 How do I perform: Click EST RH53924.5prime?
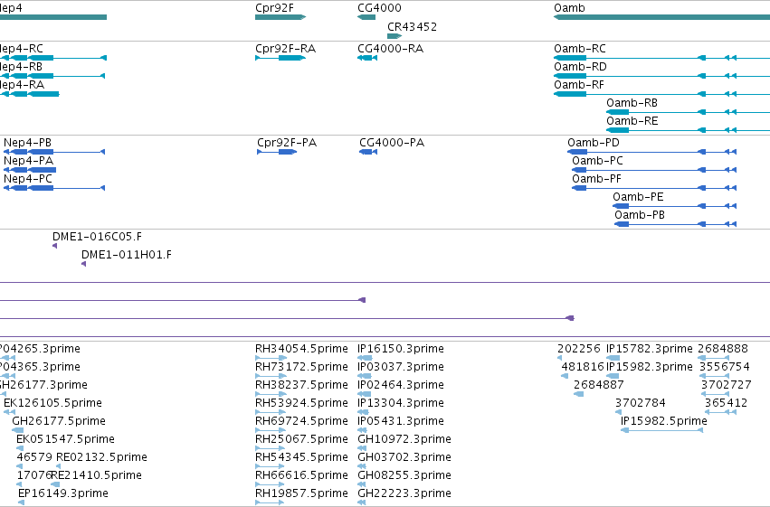coord(301,403)
